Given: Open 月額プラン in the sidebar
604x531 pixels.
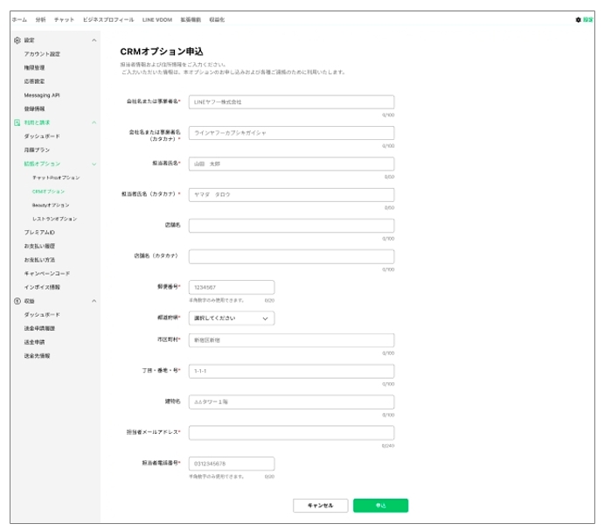Looking at the screenshot, I should [37, 150].
